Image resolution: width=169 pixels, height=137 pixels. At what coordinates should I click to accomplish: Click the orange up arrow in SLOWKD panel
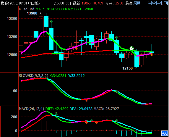tap(86, 100)
